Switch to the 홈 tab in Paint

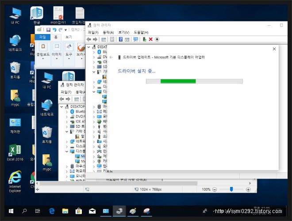point(56,37)
